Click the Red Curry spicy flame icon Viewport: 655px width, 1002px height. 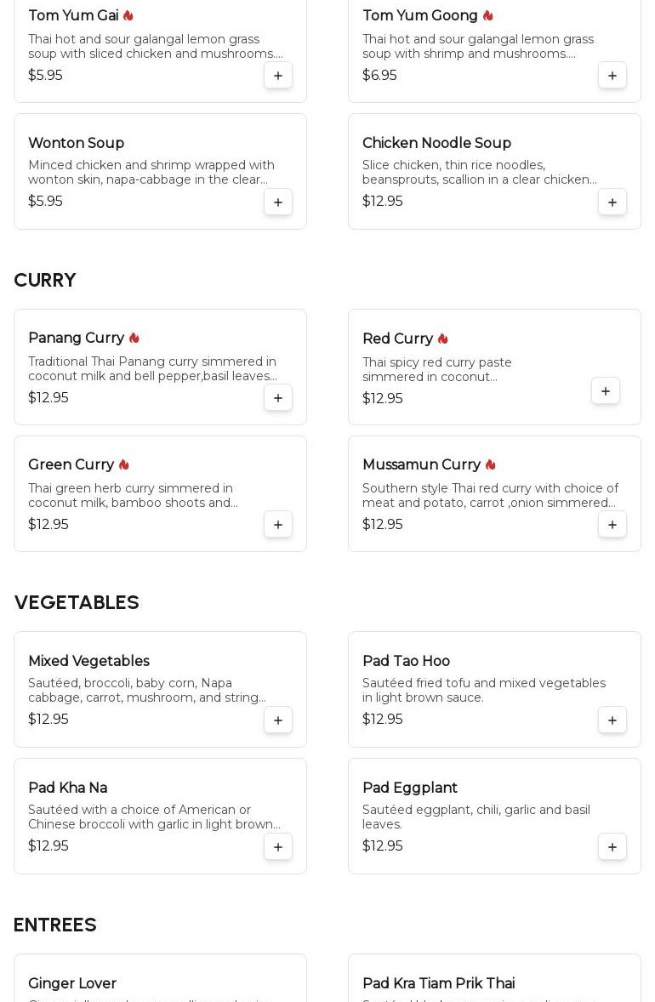443,339
